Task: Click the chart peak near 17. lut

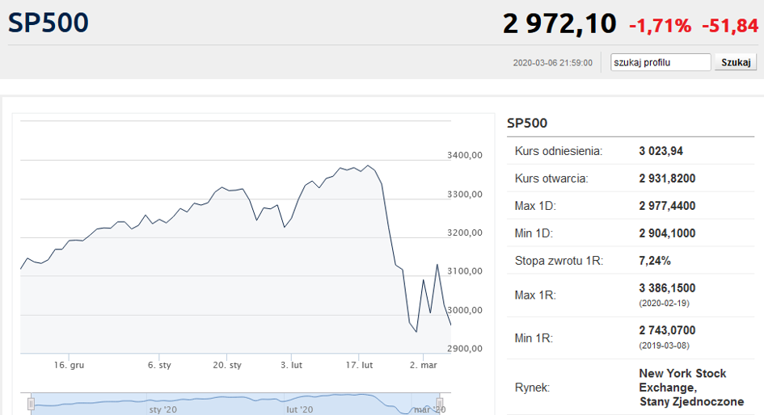Action: 369,166
